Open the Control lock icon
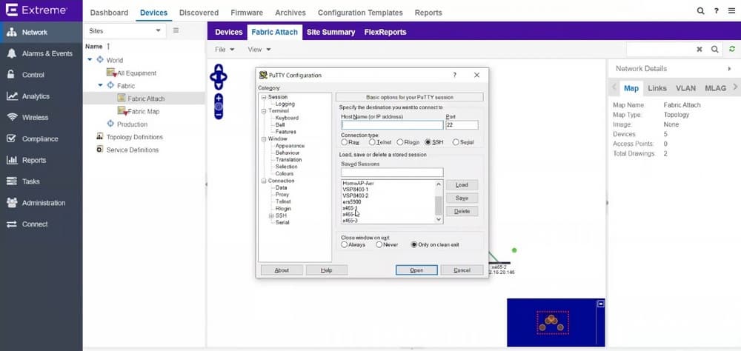The height and width of the screenshot is (351, 741). tap(12, 75)
